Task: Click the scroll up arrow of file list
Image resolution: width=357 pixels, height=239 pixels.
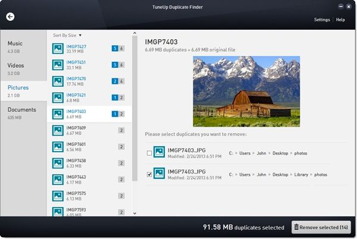Action: tap(135, 33)
